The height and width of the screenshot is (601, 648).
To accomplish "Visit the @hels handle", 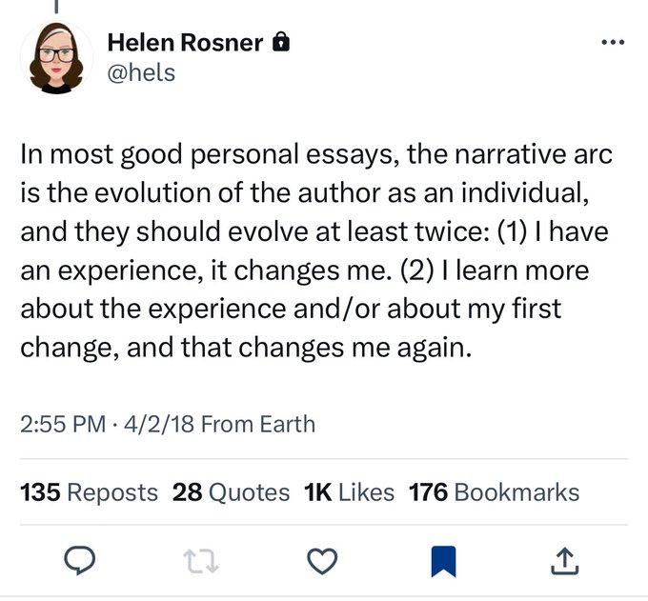I will pyautogui.click(x=141, y=72).
